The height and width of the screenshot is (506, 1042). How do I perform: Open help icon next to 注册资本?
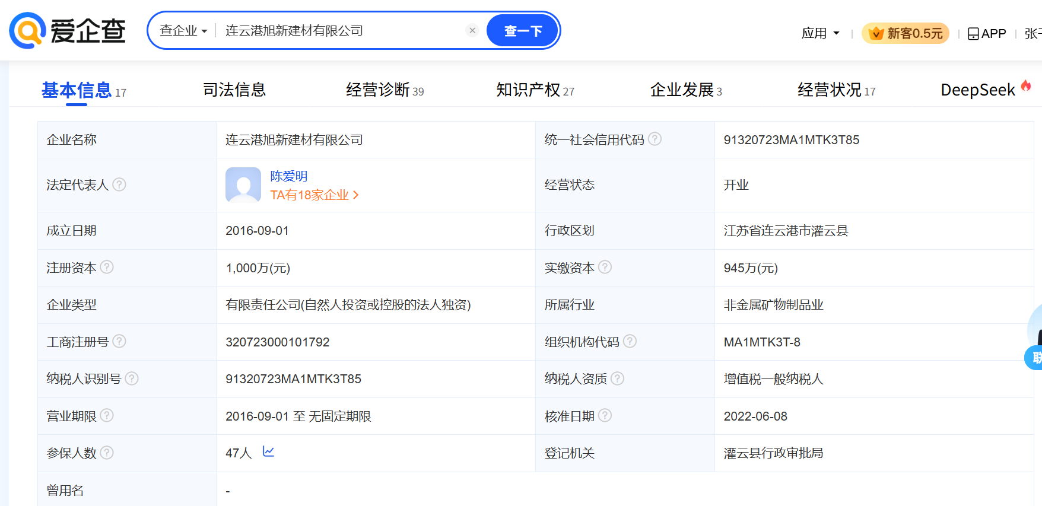tap(107, 267)
